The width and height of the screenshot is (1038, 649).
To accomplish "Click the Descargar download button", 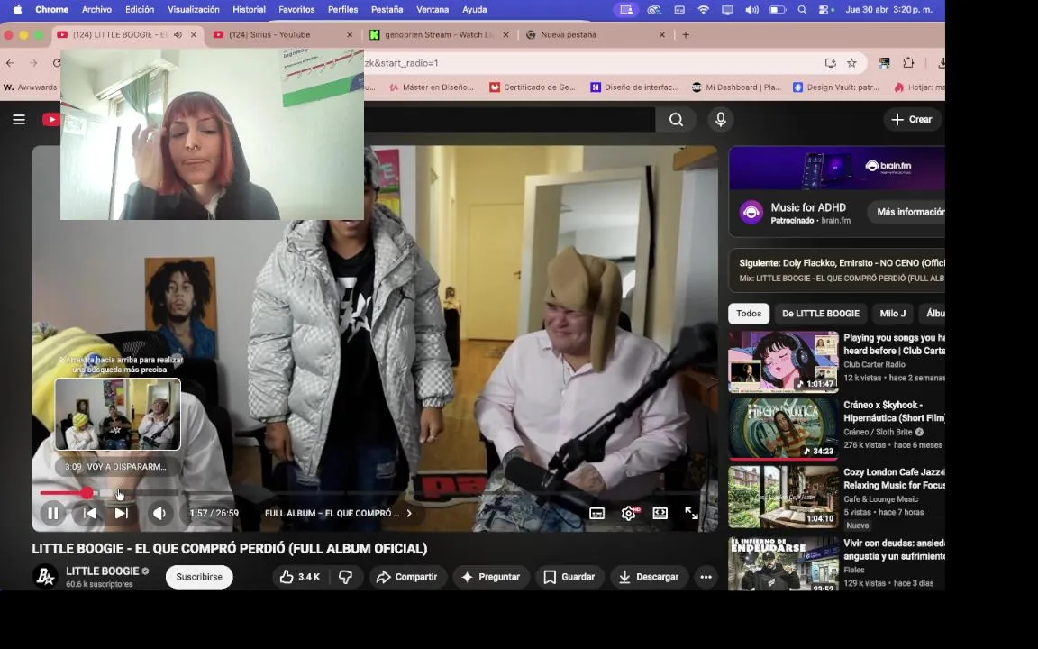I will (649, 577).
